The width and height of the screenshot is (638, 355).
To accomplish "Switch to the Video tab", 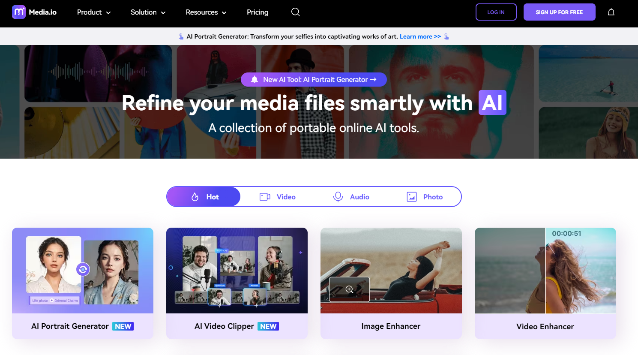I will tap(278, 197).
